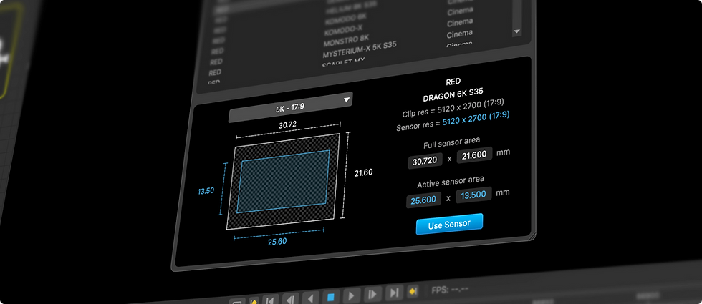Select the active sensor width field 25.600
The image size is (702, 304).
click(x=423, y=200)
